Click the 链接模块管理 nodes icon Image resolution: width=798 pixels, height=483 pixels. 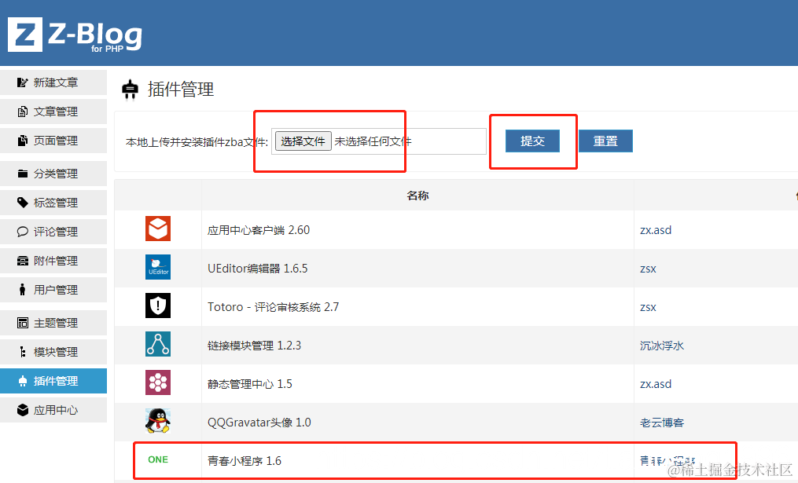[x=158, y=344]
